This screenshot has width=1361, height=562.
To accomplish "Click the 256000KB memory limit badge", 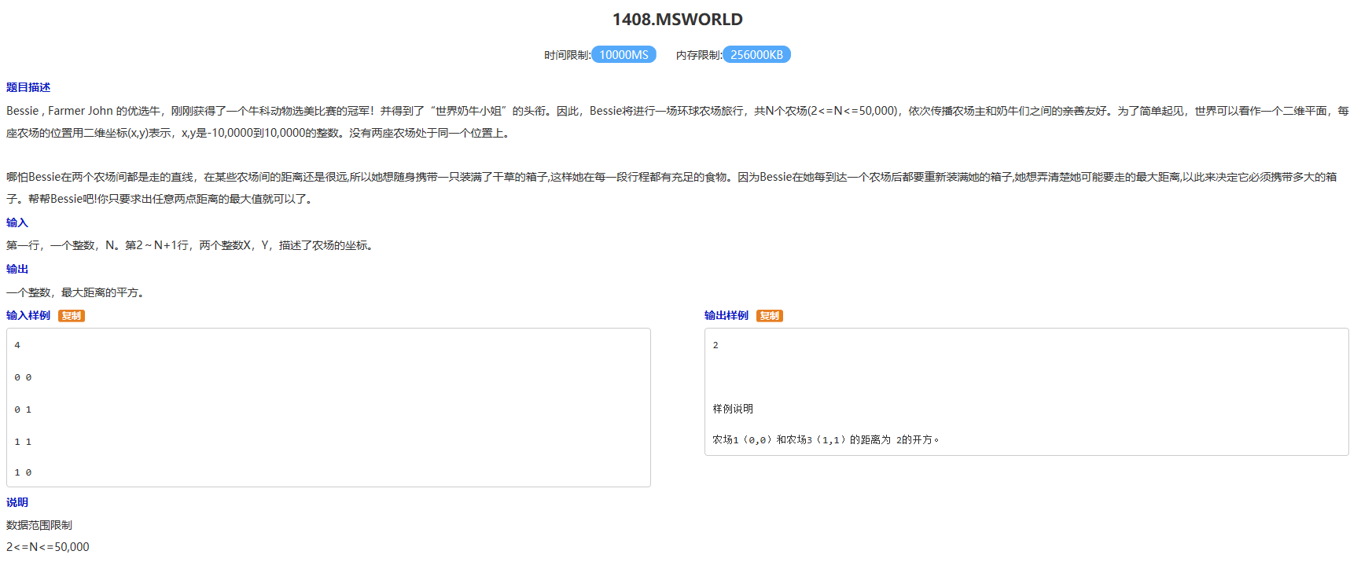I will point(756,55).
